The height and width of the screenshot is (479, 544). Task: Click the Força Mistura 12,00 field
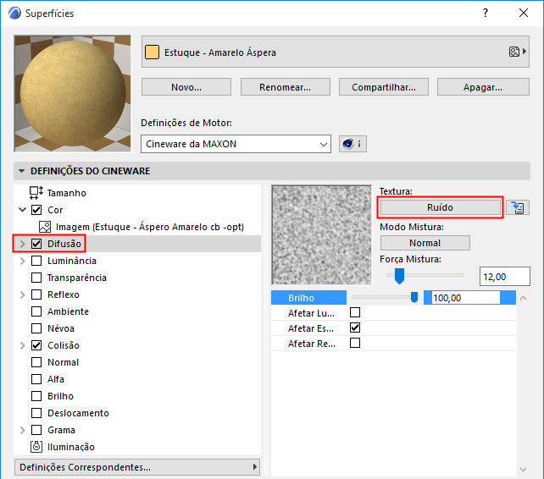tap(505, 276)
